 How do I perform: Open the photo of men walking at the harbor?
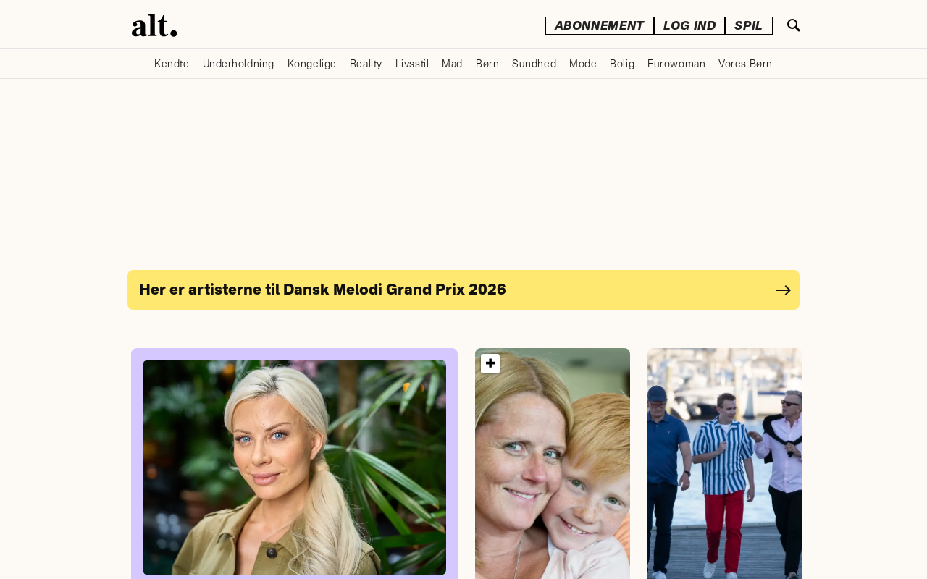pyautogui.click(x=724, y=463)
